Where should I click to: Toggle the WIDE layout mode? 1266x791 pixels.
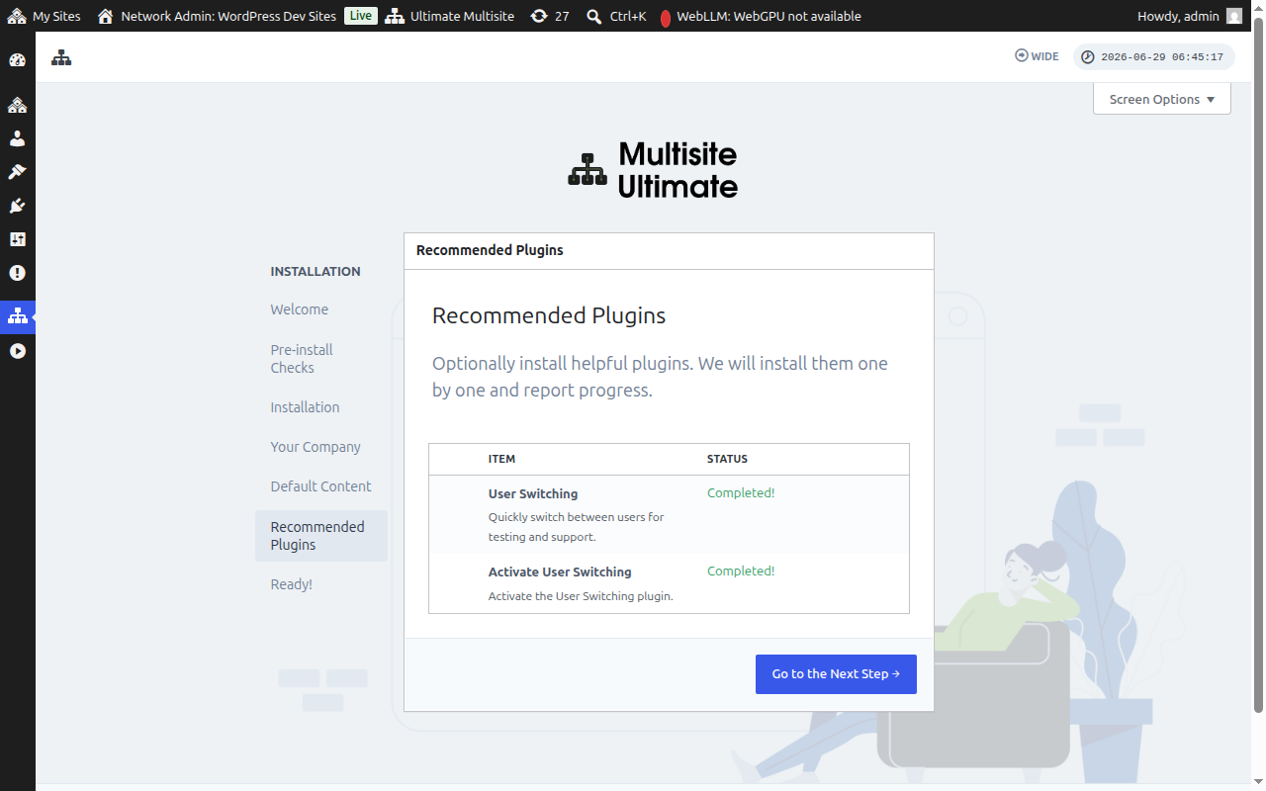point(1037,56)
